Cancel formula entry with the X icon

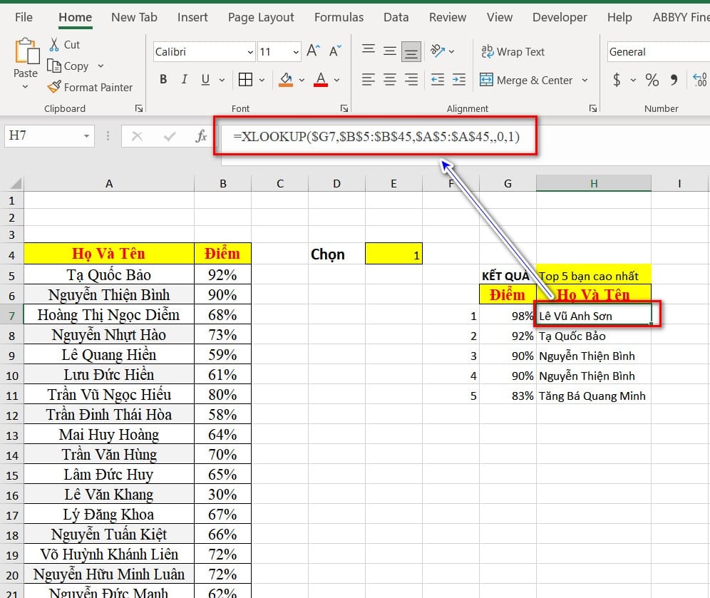tap(137, 136)
